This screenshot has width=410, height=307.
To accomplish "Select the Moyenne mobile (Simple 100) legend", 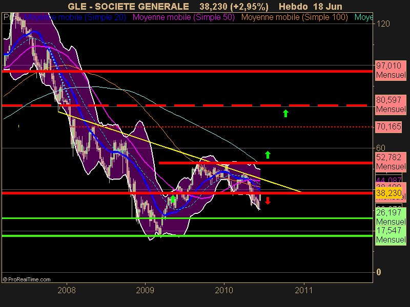I will coord(294,17).
